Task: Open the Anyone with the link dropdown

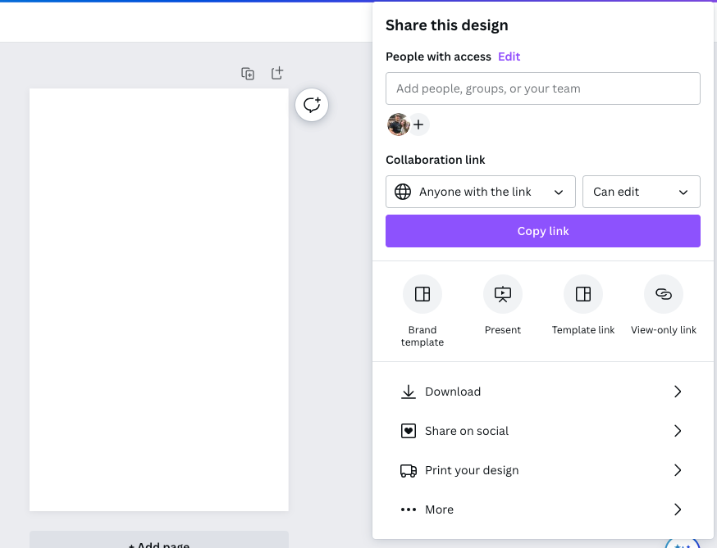Action: click(480, 192)
